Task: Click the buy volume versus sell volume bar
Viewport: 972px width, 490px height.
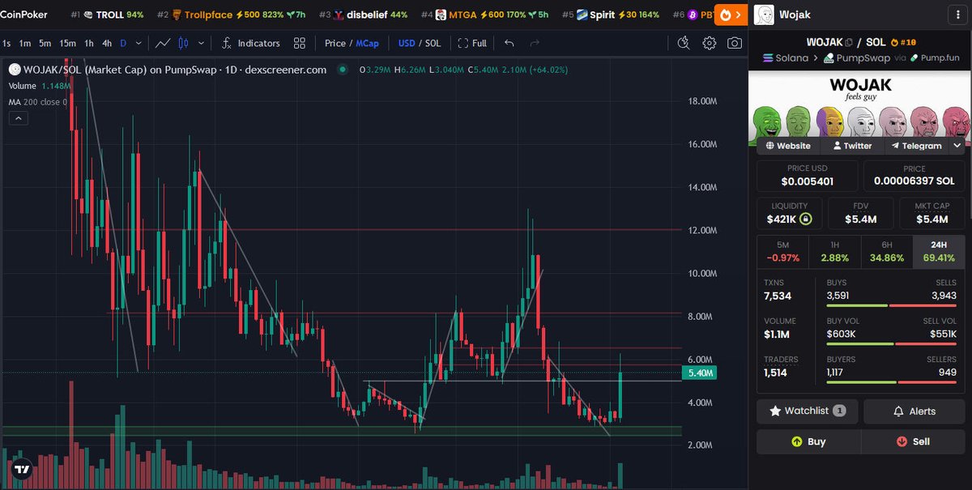Action: pos(891,343)
